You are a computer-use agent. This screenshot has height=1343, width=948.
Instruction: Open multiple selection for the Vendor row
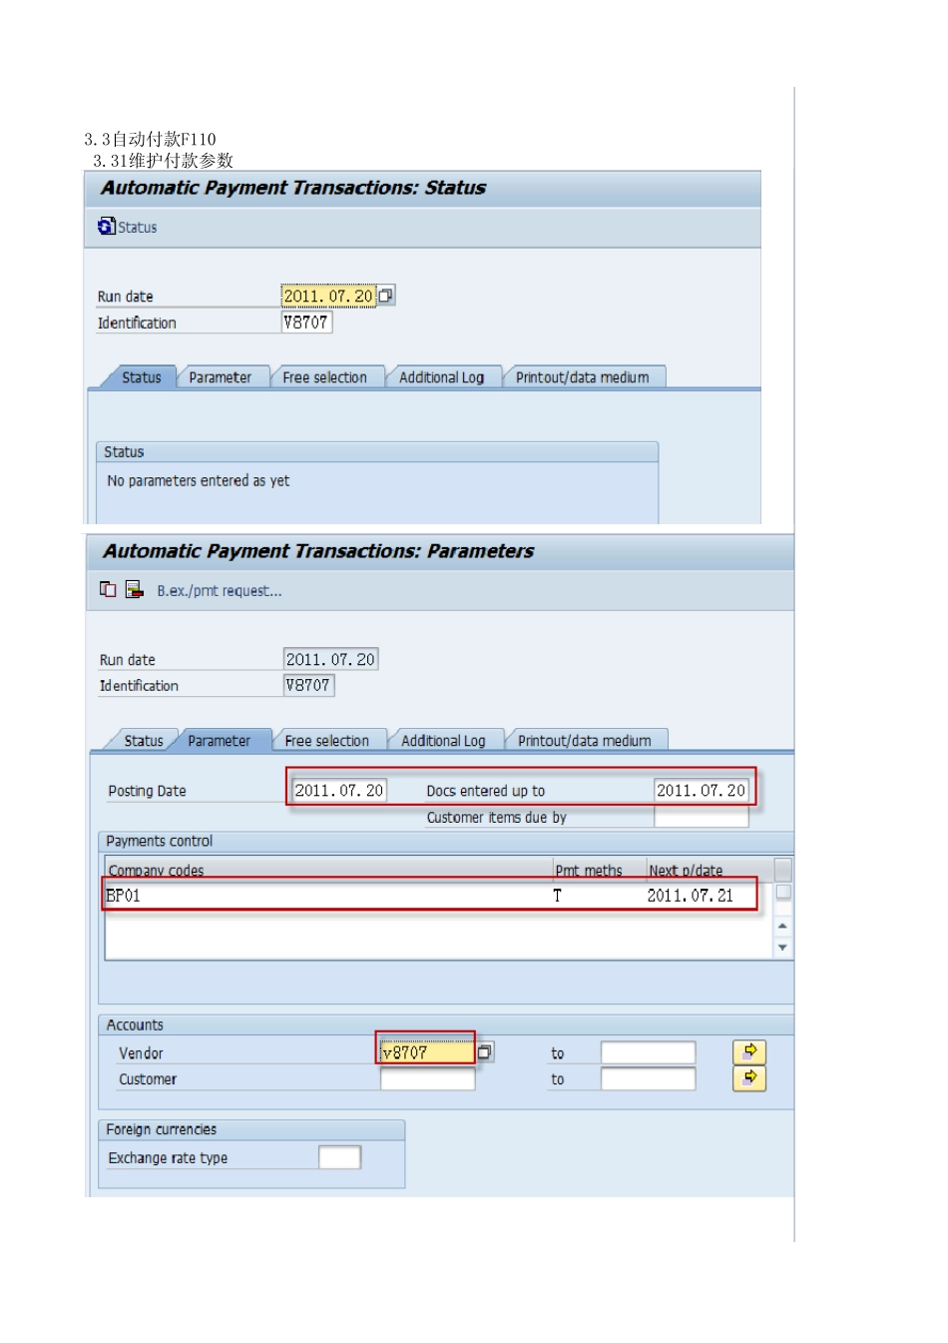point(749,1051)
